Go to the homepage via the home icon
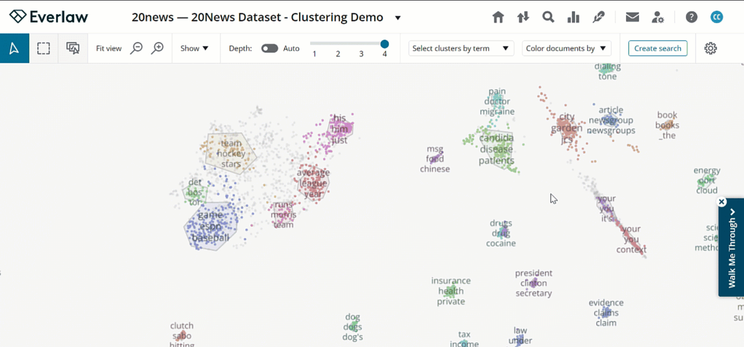This screenshot has height=347, width=744. tap(498, 17)
